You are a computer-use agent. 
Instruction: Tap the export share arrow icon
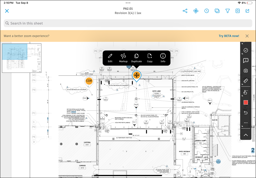point(248,11)
